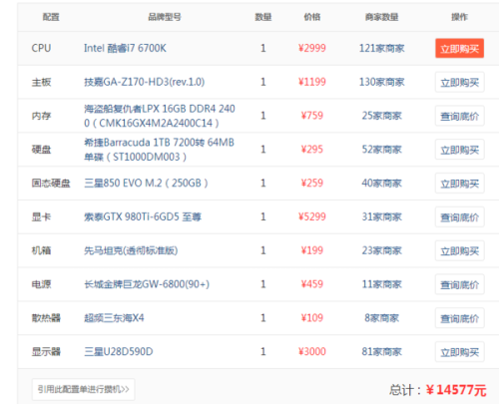Open 超频三东海X4 product link
Image resolution: width=499 pixels, height=404 pixels.
(x=114, y=318)
